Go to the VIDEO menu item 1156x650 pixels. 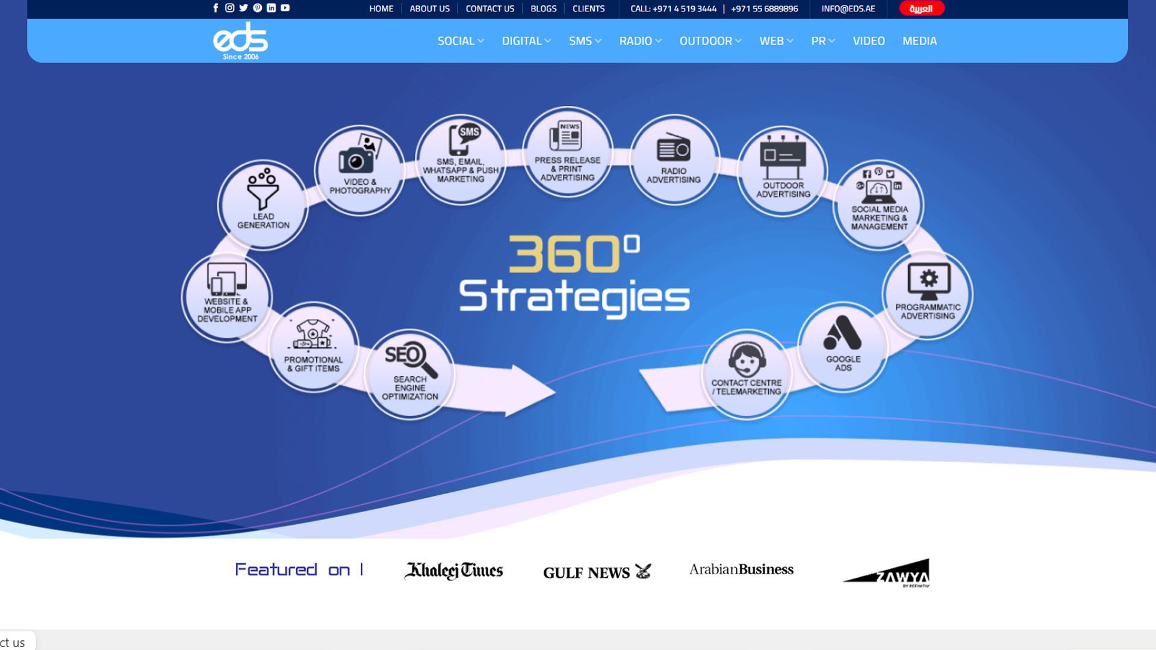(869, 41)
